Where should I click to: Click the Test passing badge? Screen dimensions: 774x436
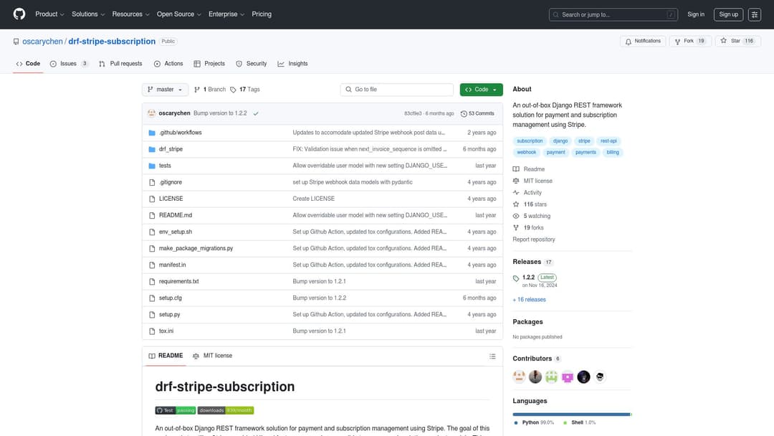pos(176,410)
